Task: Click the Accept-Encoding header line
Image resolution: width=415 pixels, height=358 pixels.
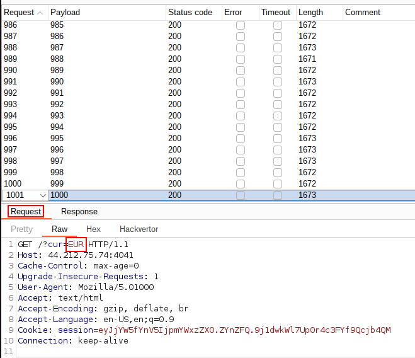Action: pos(103,308)
